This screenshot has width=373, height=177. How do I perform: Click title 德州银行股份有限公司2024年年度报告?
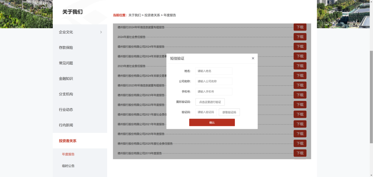(141, 47)
